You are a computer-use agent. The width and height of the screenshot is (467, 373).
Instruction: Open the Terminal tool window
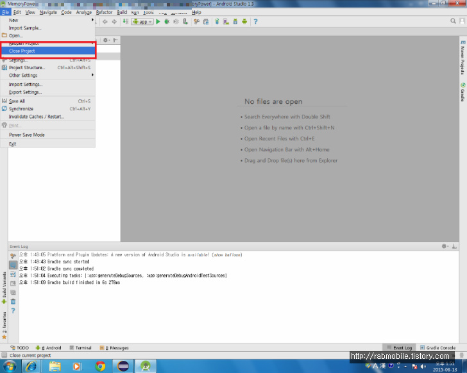click(80, 348)
